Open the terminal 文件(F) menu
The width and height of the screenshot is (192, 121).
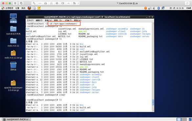[30, 20]
